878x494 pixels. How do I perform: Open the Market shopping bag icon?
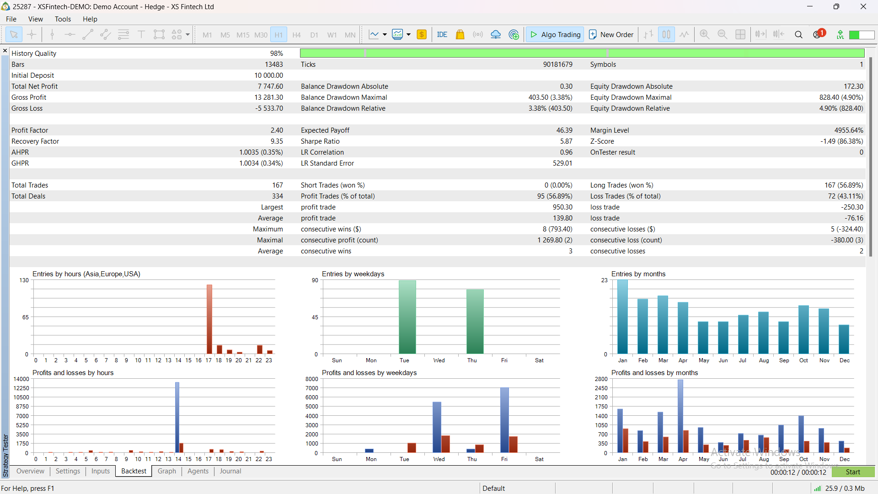(x=460, y=34)
